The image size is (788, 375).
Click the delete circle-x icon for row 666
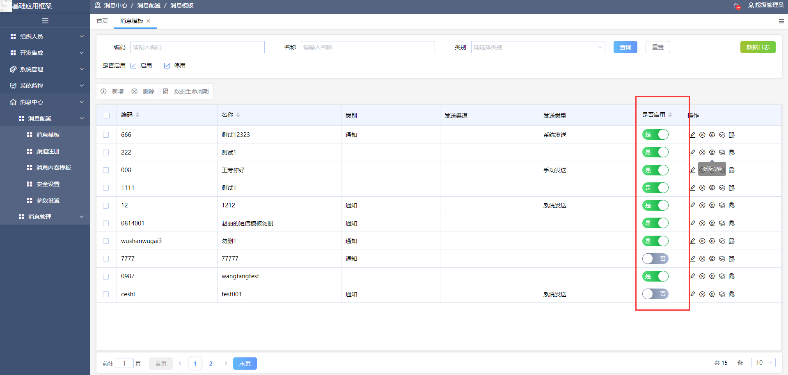tap(702, 135)
